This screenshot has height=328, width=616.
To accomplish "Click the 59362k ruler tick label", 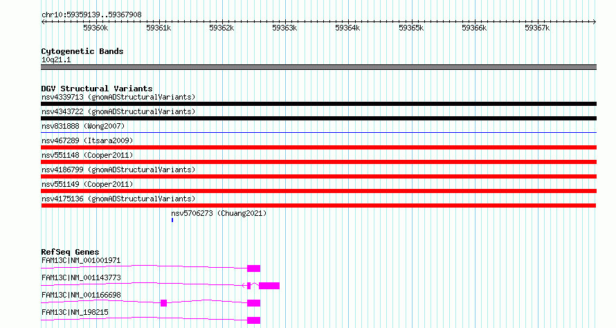I will click(x=221, y=28).
